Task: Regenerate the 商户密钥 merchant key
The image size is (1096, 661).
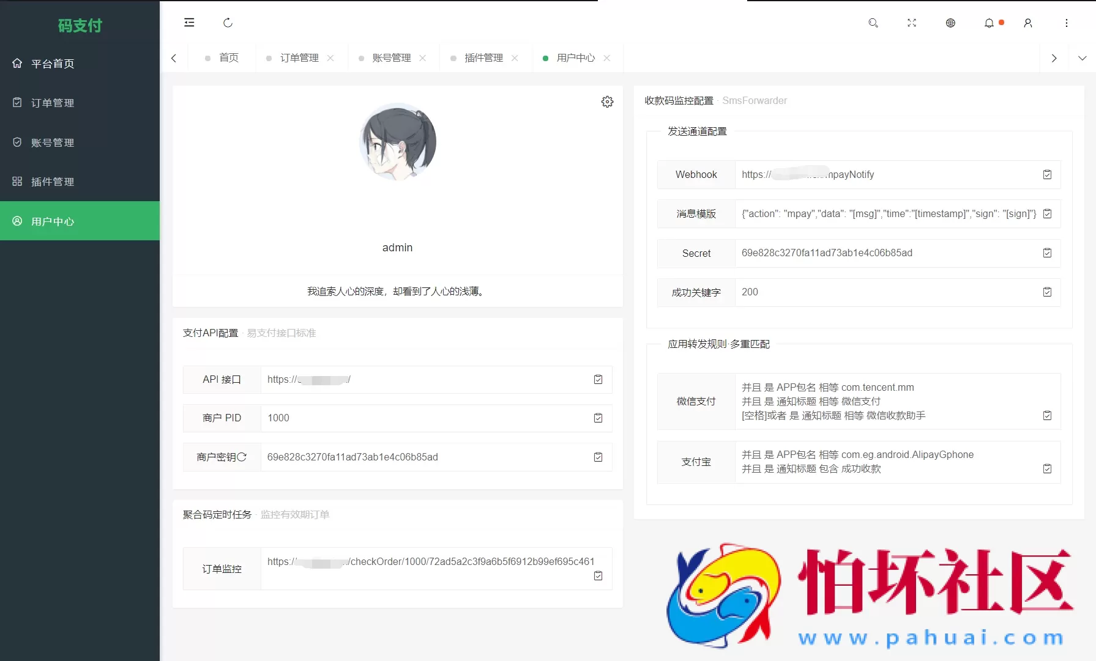Action: point(244,457)
